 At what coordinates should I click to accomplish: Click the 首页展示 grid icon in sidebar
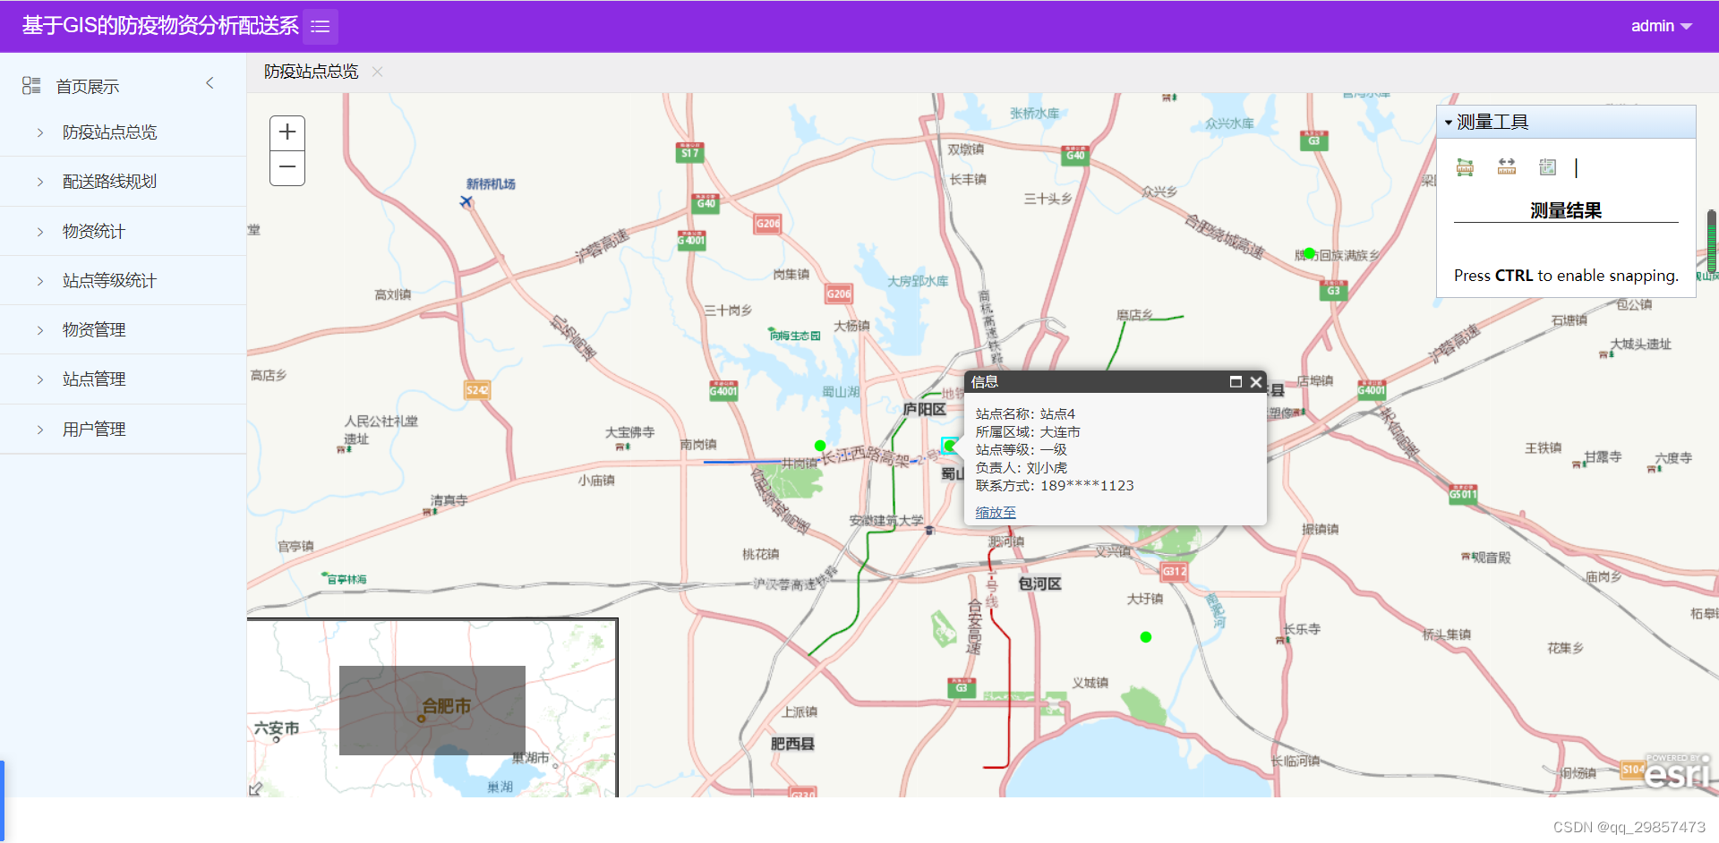click(x=30, y=85)
